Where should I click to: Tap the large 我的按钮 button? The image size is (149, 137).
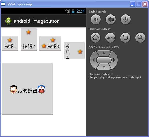click(x=28, y=89)
